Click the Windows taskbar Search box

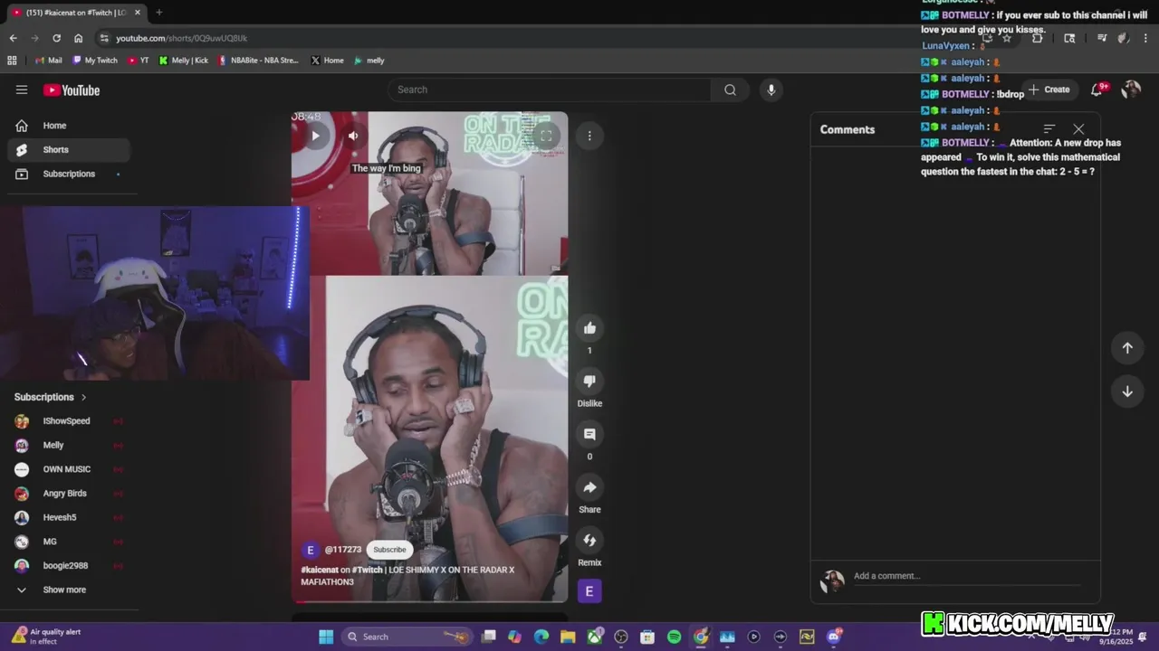point(407,637)
